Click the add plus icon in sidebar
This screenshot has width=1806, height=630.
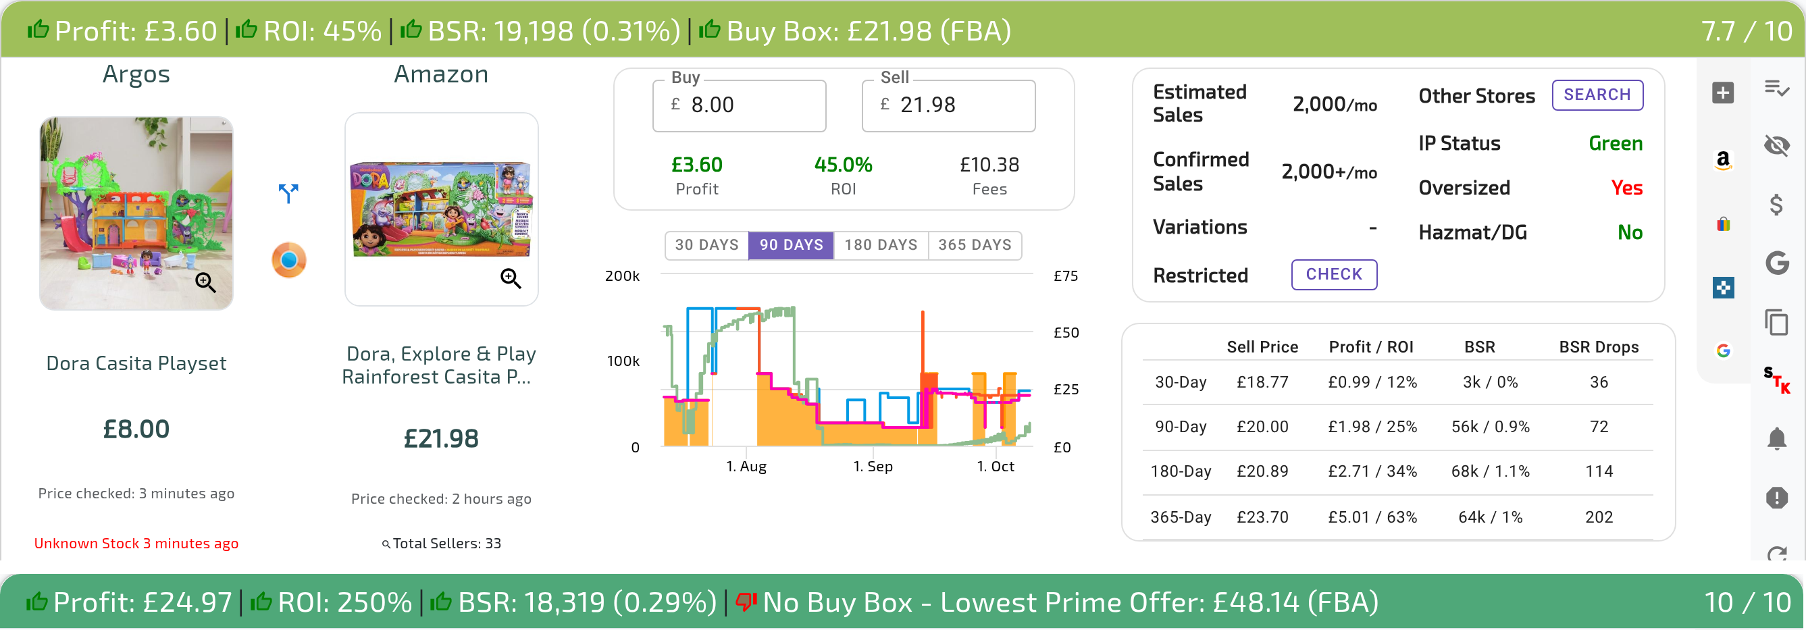(x=1722, y=93)
